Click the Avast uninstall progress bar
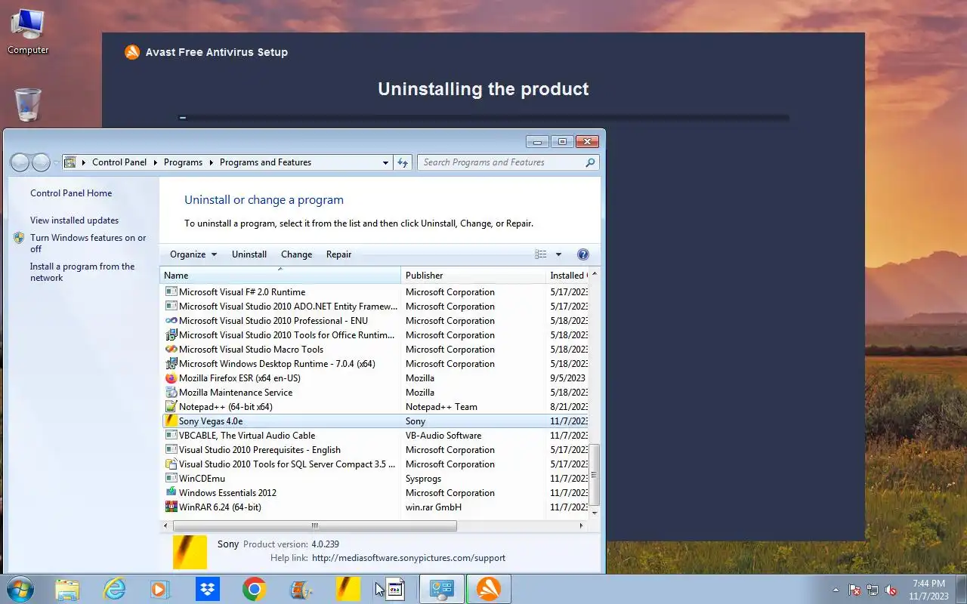The image size is (967, 604). click(x=483, y=118)
